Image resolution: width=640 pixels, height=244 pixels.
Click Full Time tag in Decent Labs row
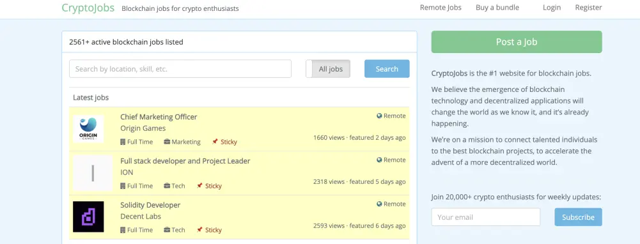pyautogui.click(x=140, y=230)
